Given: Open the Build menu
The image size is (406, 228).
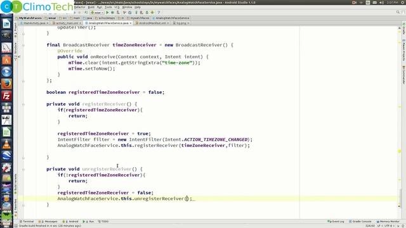Looking at the screenshot, I should point(91,7).
